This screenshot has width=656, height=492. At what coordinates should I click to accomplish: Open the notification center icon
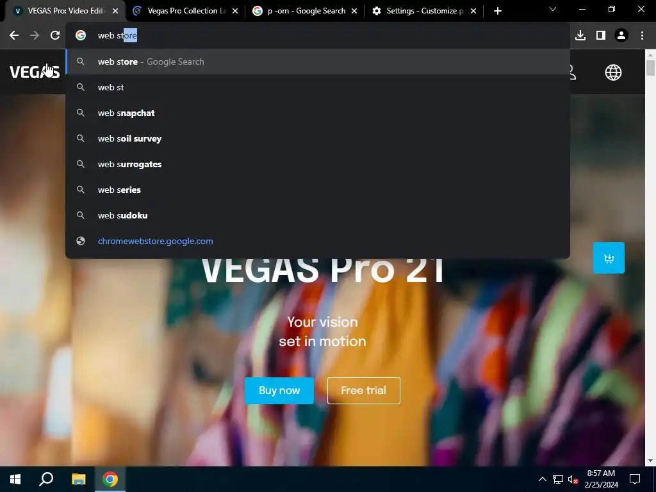[x=635, y=479]
